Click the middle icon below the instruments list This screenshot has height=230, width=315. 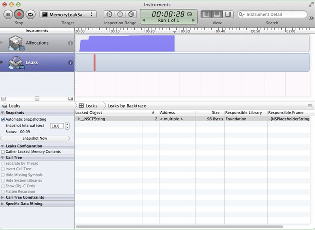(37, 98)
